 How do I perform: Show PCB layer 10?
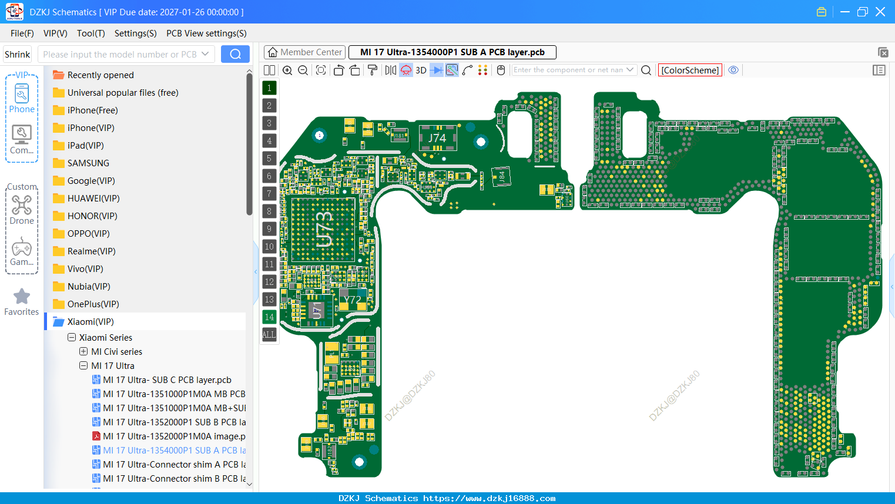click(x=269, y=247)
